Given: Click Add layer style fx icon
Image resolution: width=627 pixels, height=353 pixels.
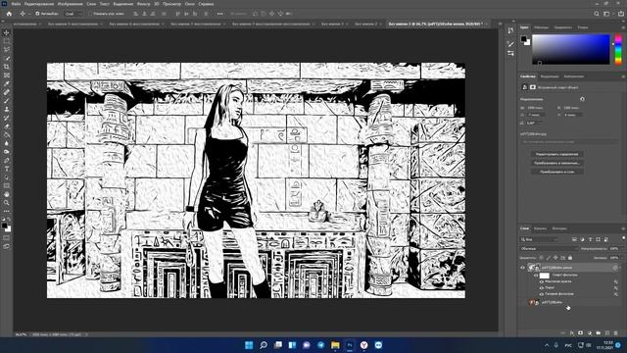Looking at the screenshot, I should click(x=572, y=333).
